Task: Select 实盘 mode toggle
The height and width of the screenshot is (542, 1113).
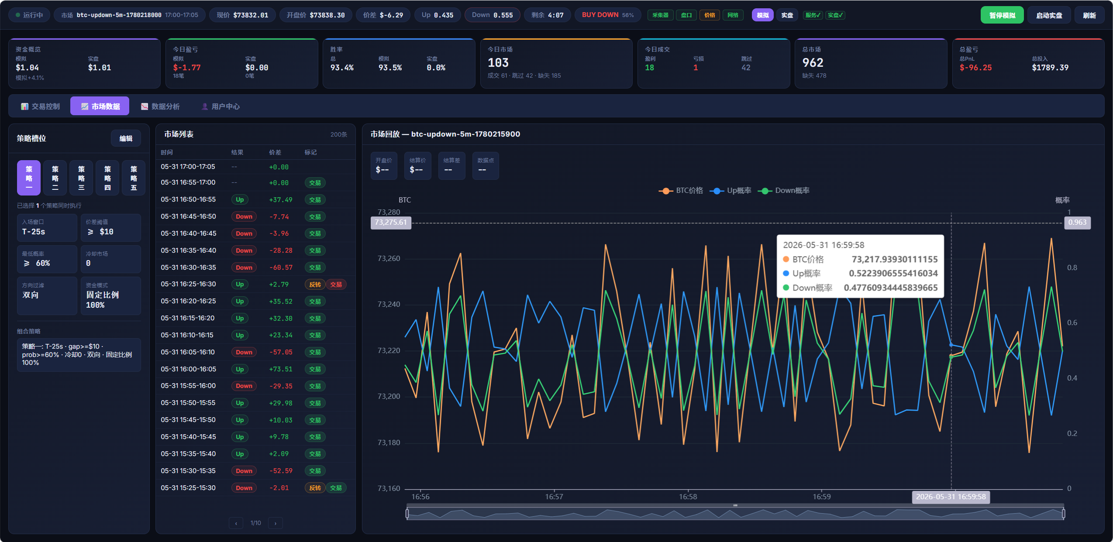Action: (x=787, y=15)
